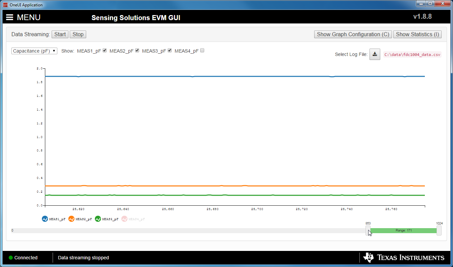
Task: Click the green Connected status indicator
Action: coord(11,258)
